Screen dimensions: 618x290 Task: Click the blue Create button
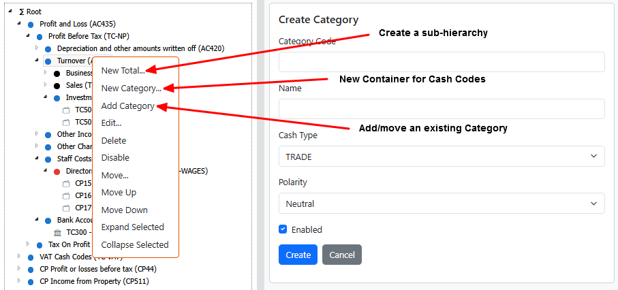click(298, 255)
